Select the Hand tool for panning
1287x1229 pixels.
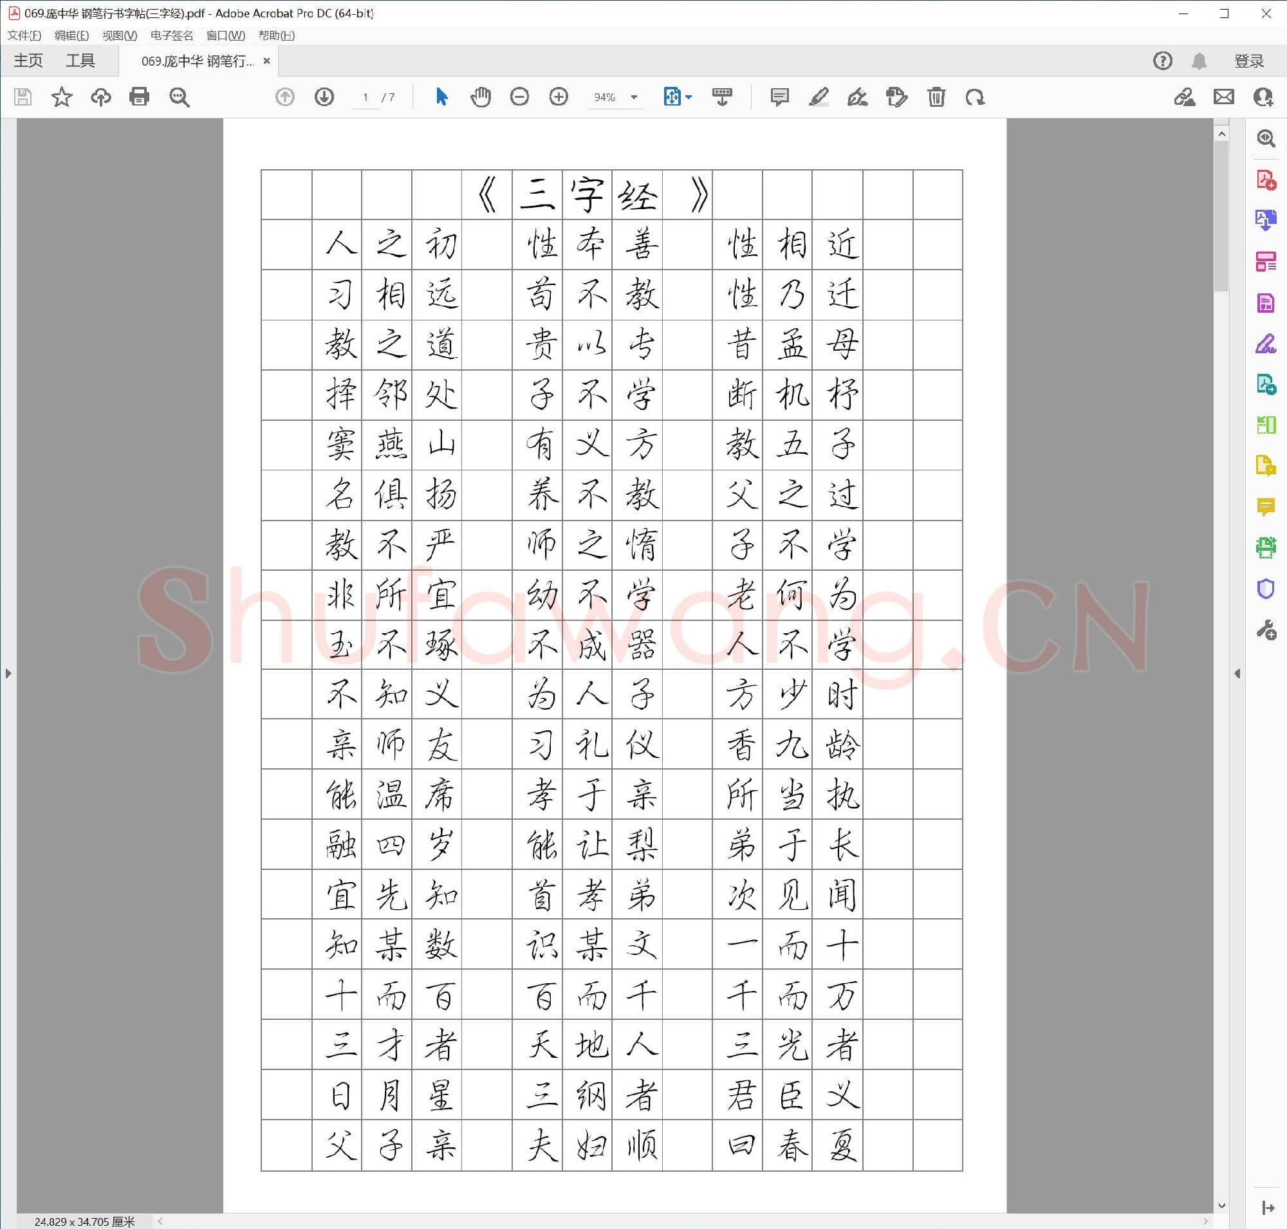[480, 97]
